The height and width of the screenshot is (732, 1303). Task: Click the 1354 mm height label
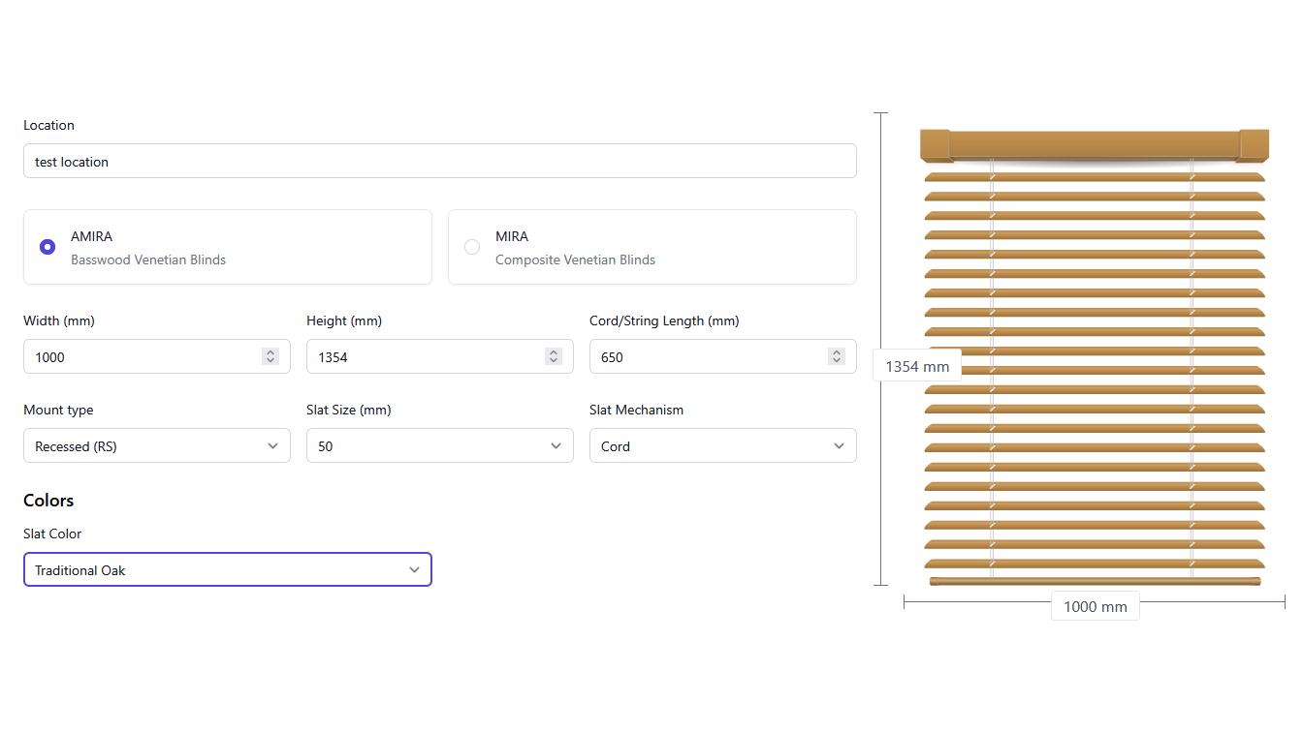click(x=917, y=367)
